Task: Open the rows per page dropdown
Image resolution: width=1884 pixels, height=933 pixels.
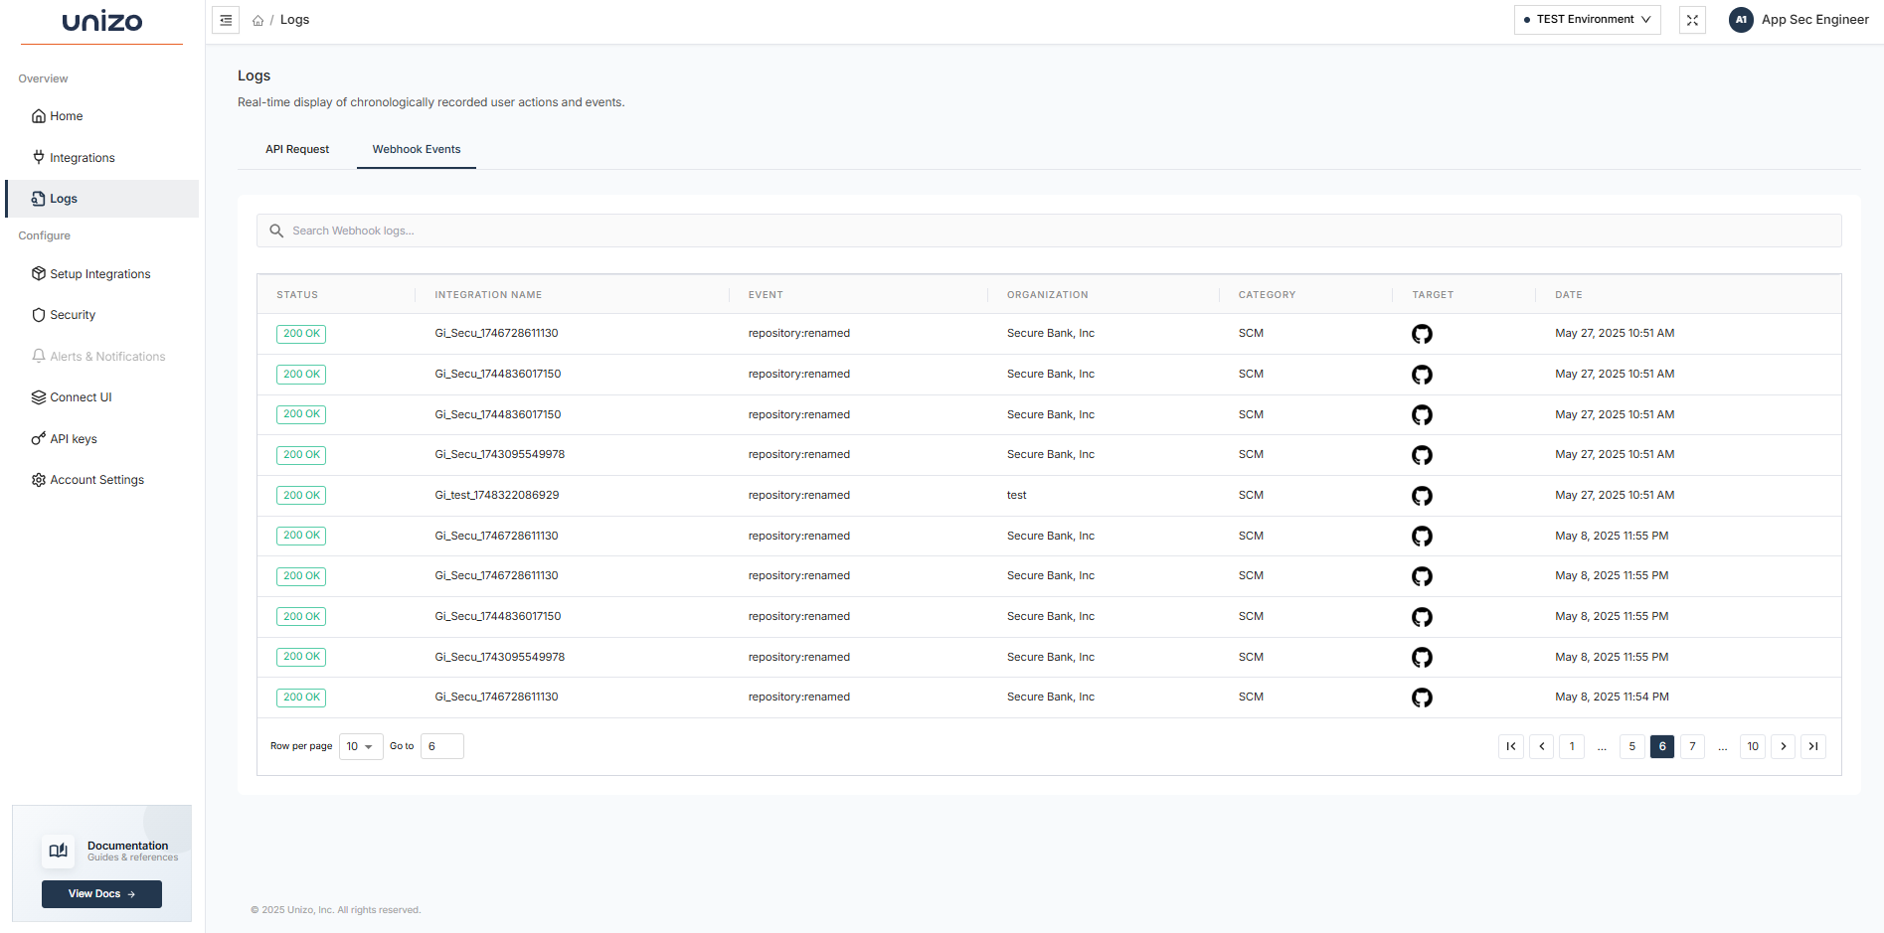Action: click(361, 746)
